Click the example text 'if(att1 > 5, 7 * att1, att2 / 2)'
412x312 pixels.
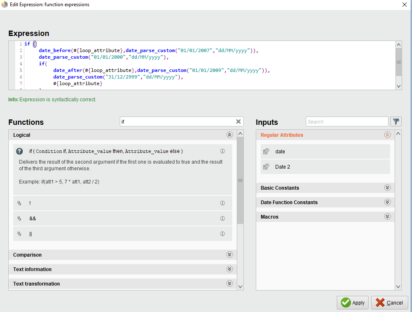coord(70,182)
